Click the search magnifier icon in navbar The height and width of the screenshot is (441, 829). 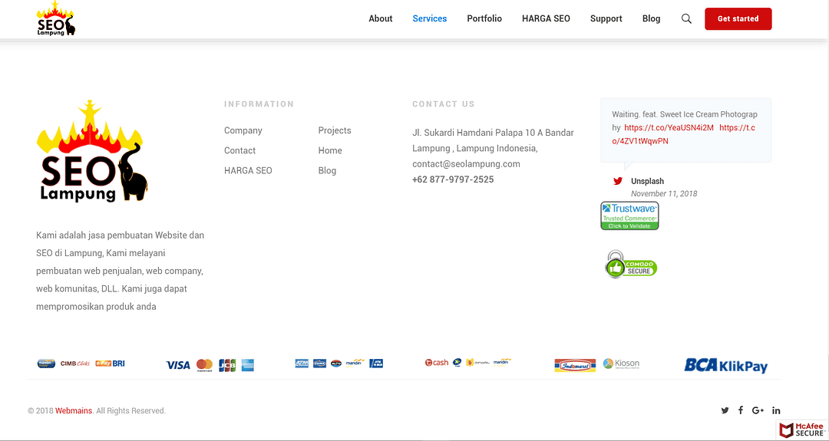[686, 18]
